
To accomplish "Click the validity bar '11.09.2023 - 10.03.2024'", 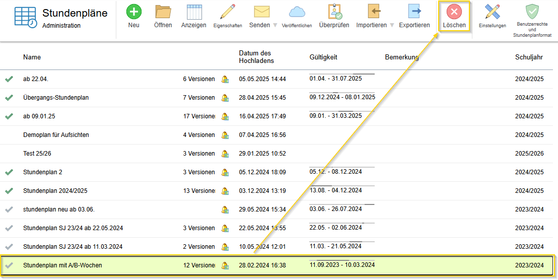I will coord(342,264).
